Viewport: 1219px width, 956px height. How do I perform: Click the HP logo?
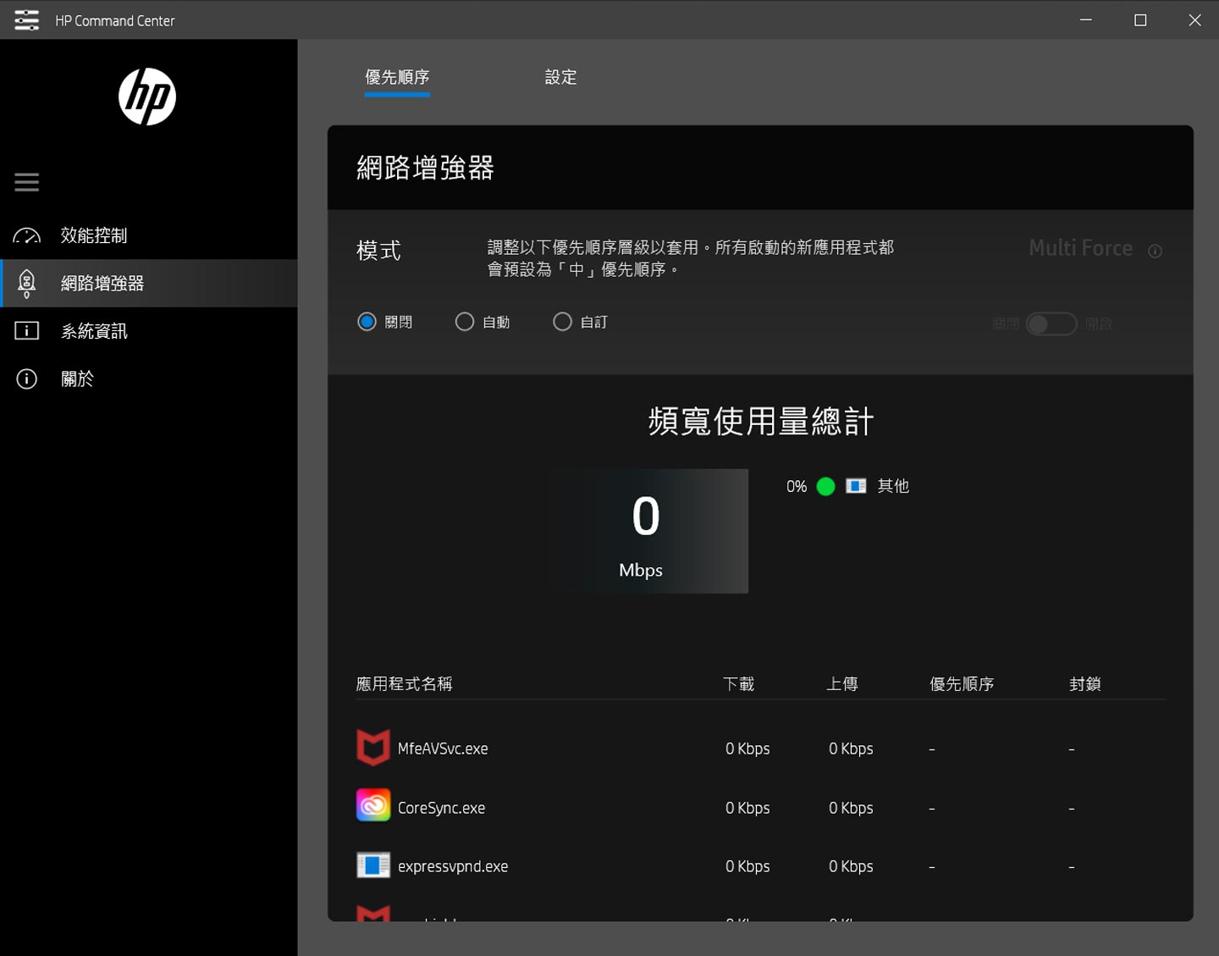[x=146, y=97]
